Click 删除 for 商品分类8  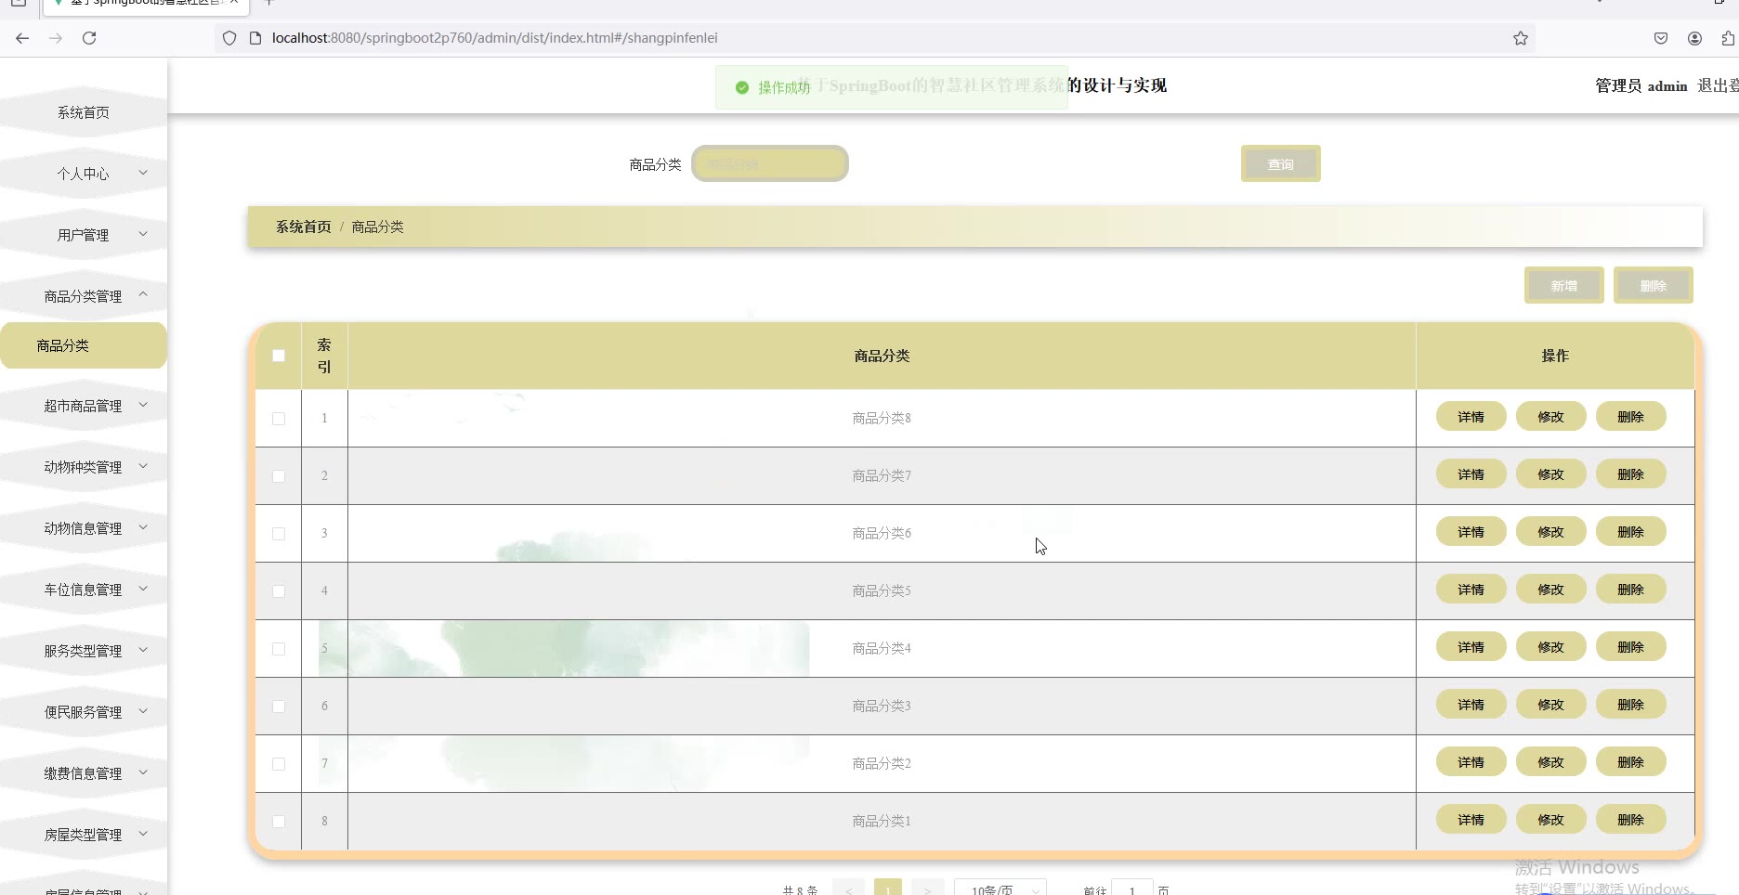tap(1630, 417)
